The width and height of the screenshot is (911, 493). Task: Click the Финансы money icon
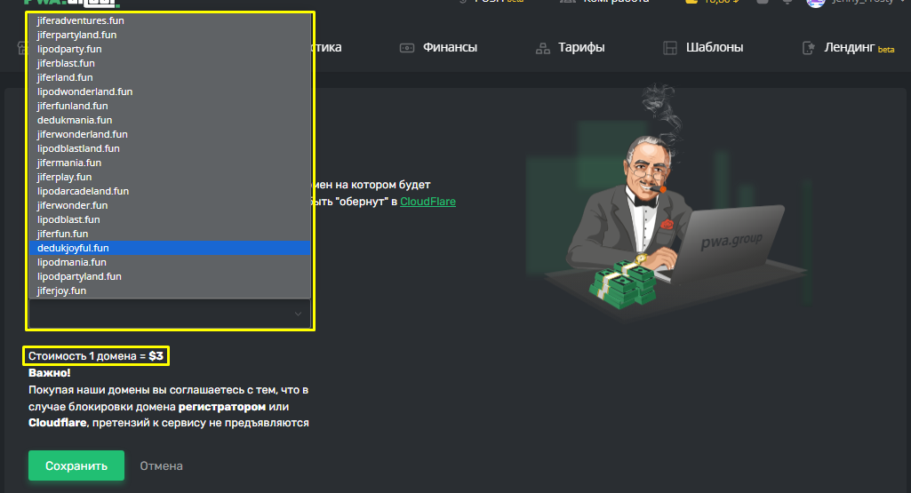407,48
